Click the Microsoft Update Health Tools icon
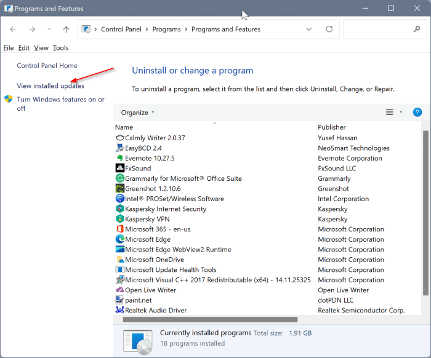 [120, 270]
